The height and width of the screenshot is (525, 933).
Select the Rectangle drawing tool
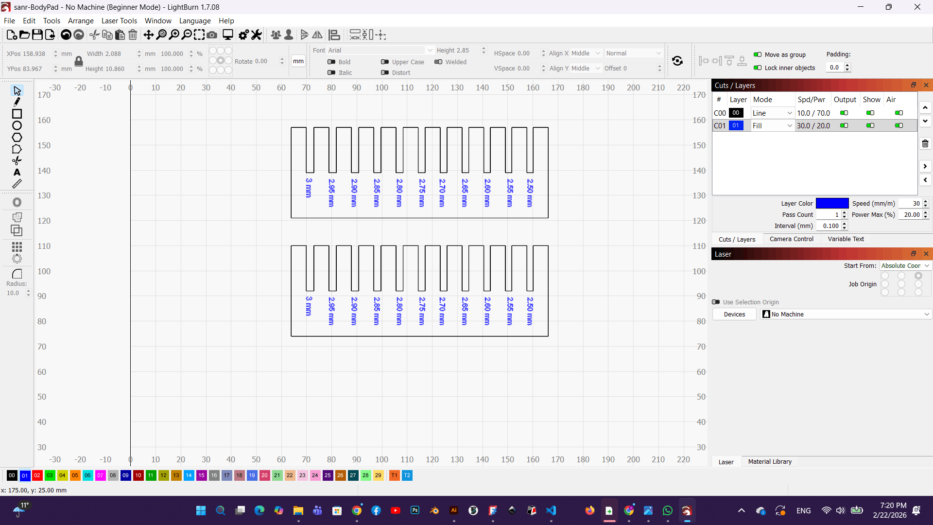click(x=17, y=114)
